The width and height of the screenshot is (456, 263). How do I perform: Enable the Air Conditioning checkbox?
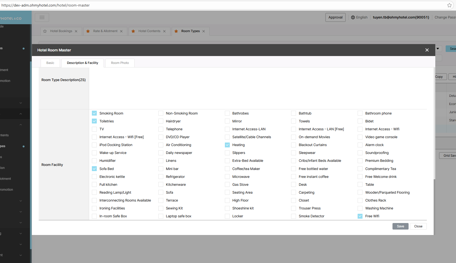(x=161, y=145)
